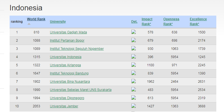Open details icon for Universitas Diponegoro
The height and width of the screenshot is (112, 224).
pyautogui.click(x=134, y=98)
